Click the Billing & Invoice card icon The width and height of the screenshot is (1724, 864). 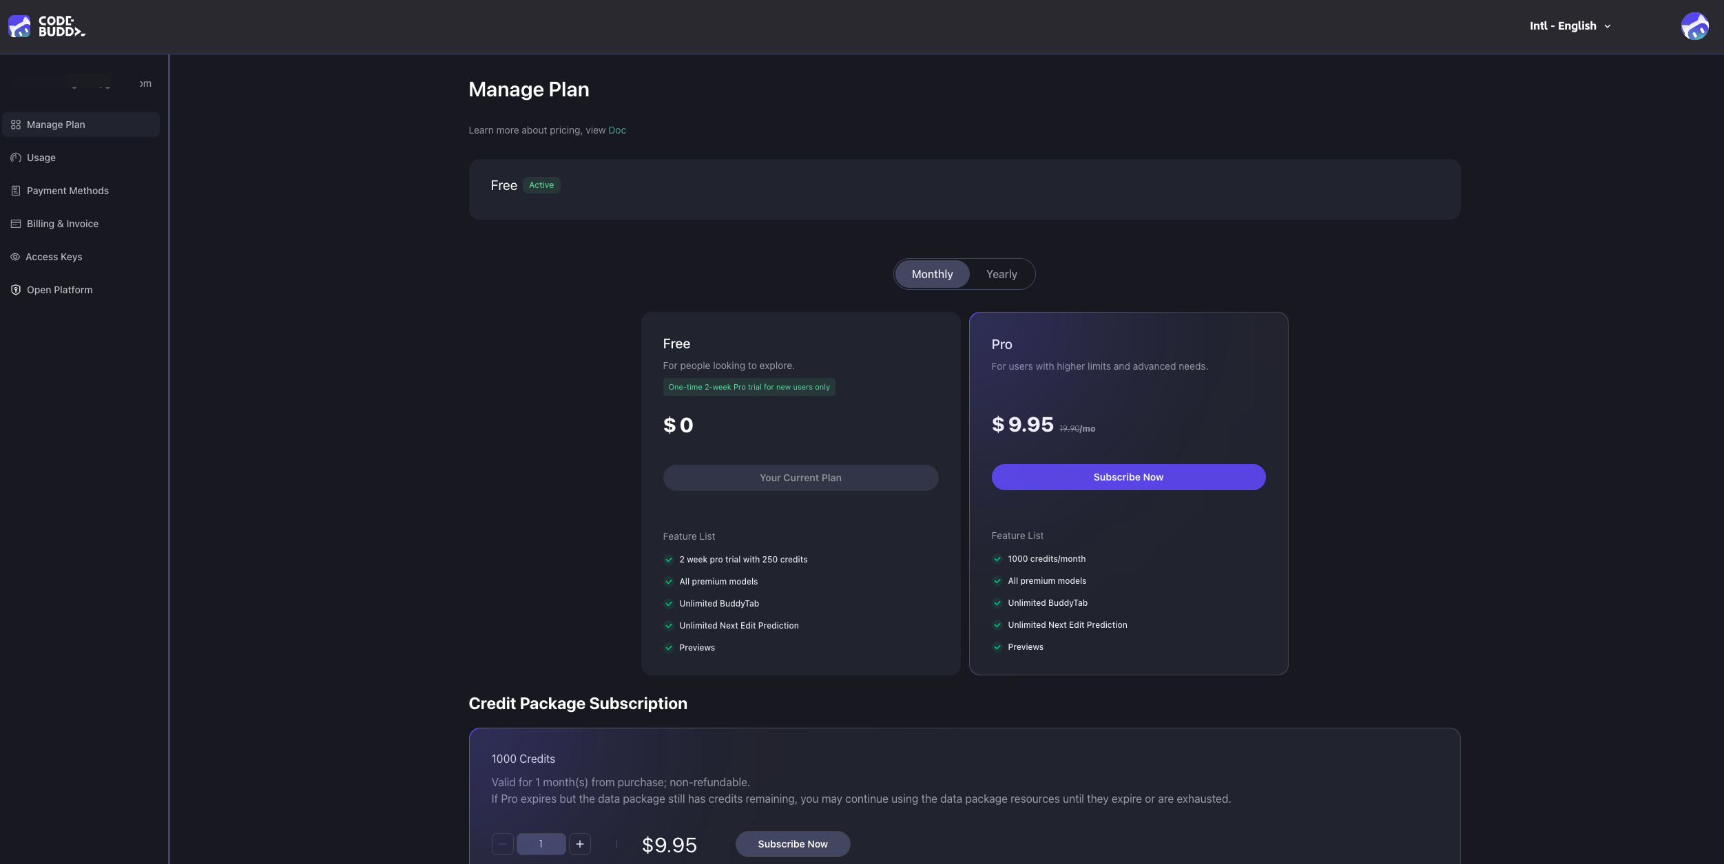[16, 224]
